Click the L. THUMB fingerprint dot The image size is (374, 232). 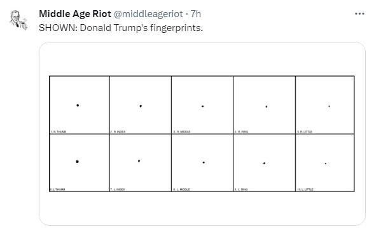pos(78,162)
